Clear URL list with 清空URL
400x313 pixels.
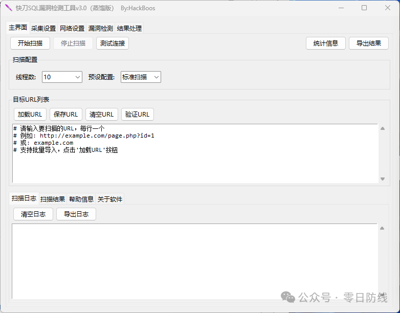coord(101,115)
